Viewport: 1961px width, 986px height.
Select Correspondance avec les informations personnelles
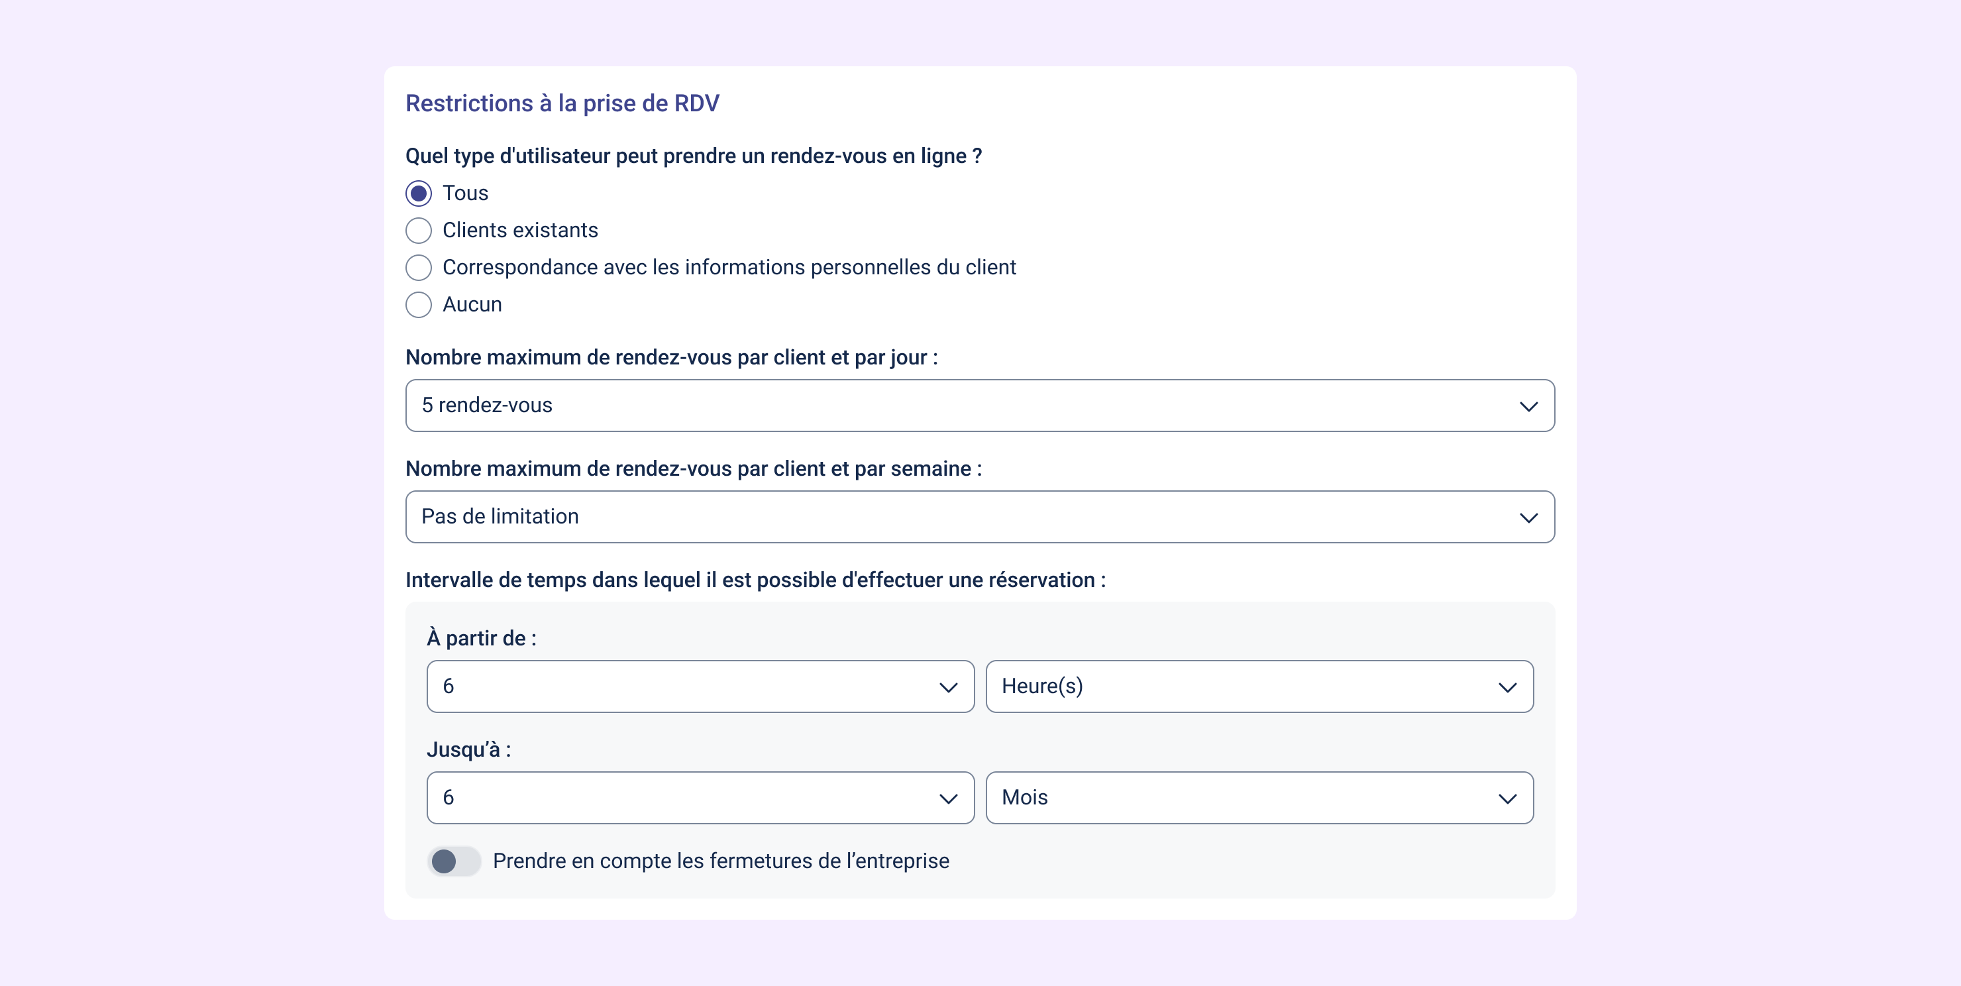point(419,268)
